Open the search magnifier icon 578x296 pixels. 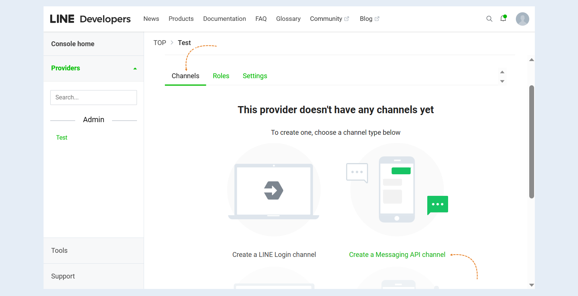point(489,19)
